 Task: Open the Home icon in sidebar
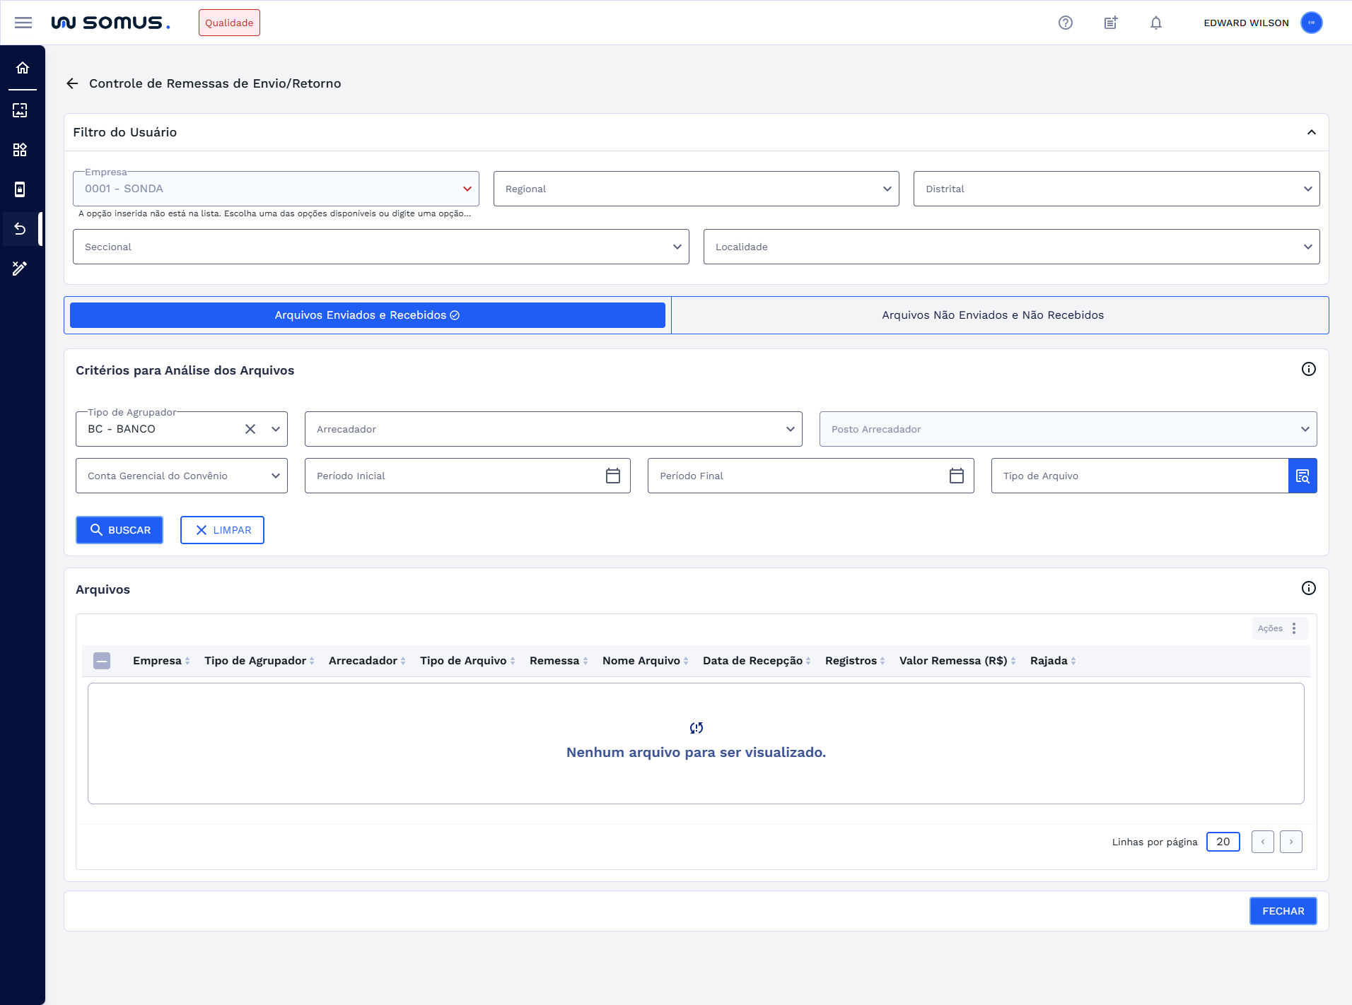[x=22, y=68]
